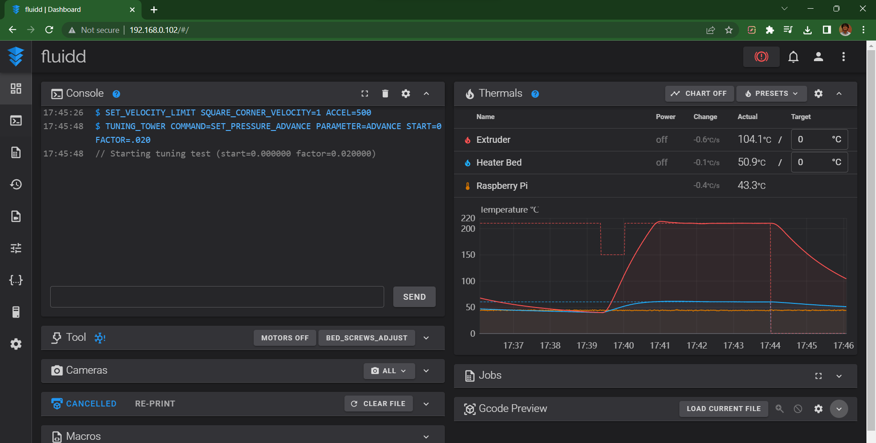Image resolution: width=876 pixels, height=443 pixels.
Task: Toggle CHART OFF in Thermals
Action: (x=699, y=94)
